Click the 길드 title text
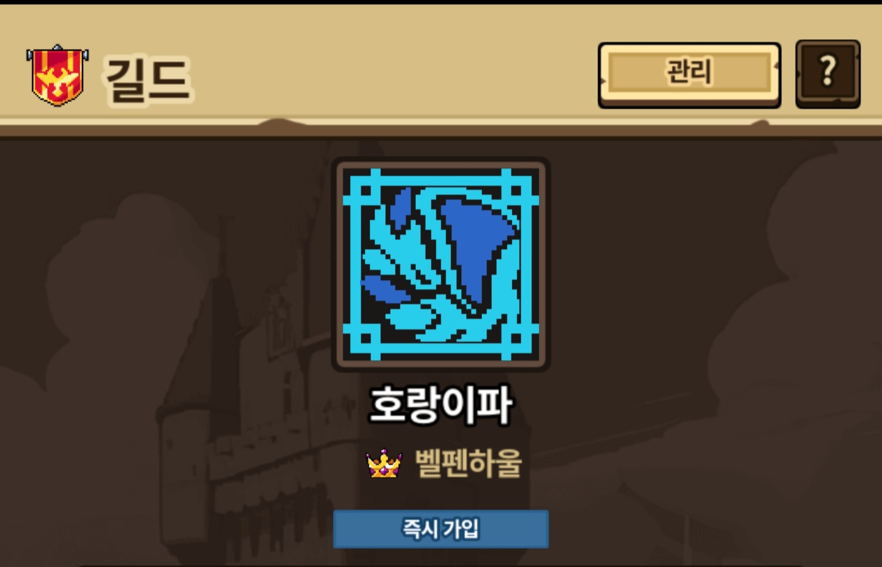 [148, 80]
